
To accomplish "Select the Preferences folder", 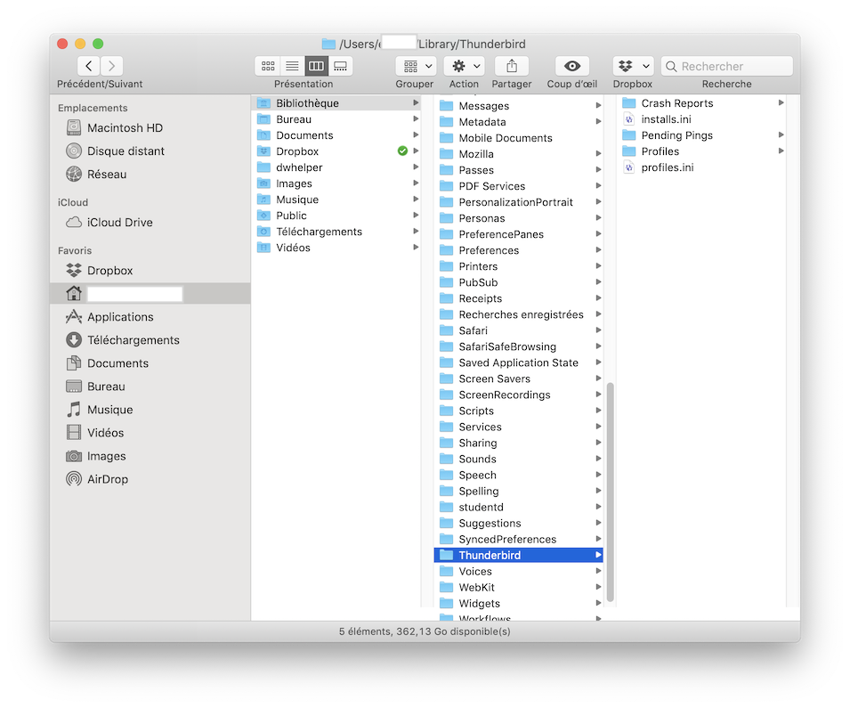I will click(x=518, y=250).
